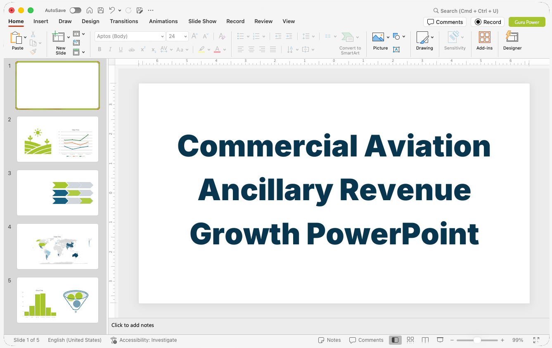Open the more options ellipsis in title bar

coord(151,10)
